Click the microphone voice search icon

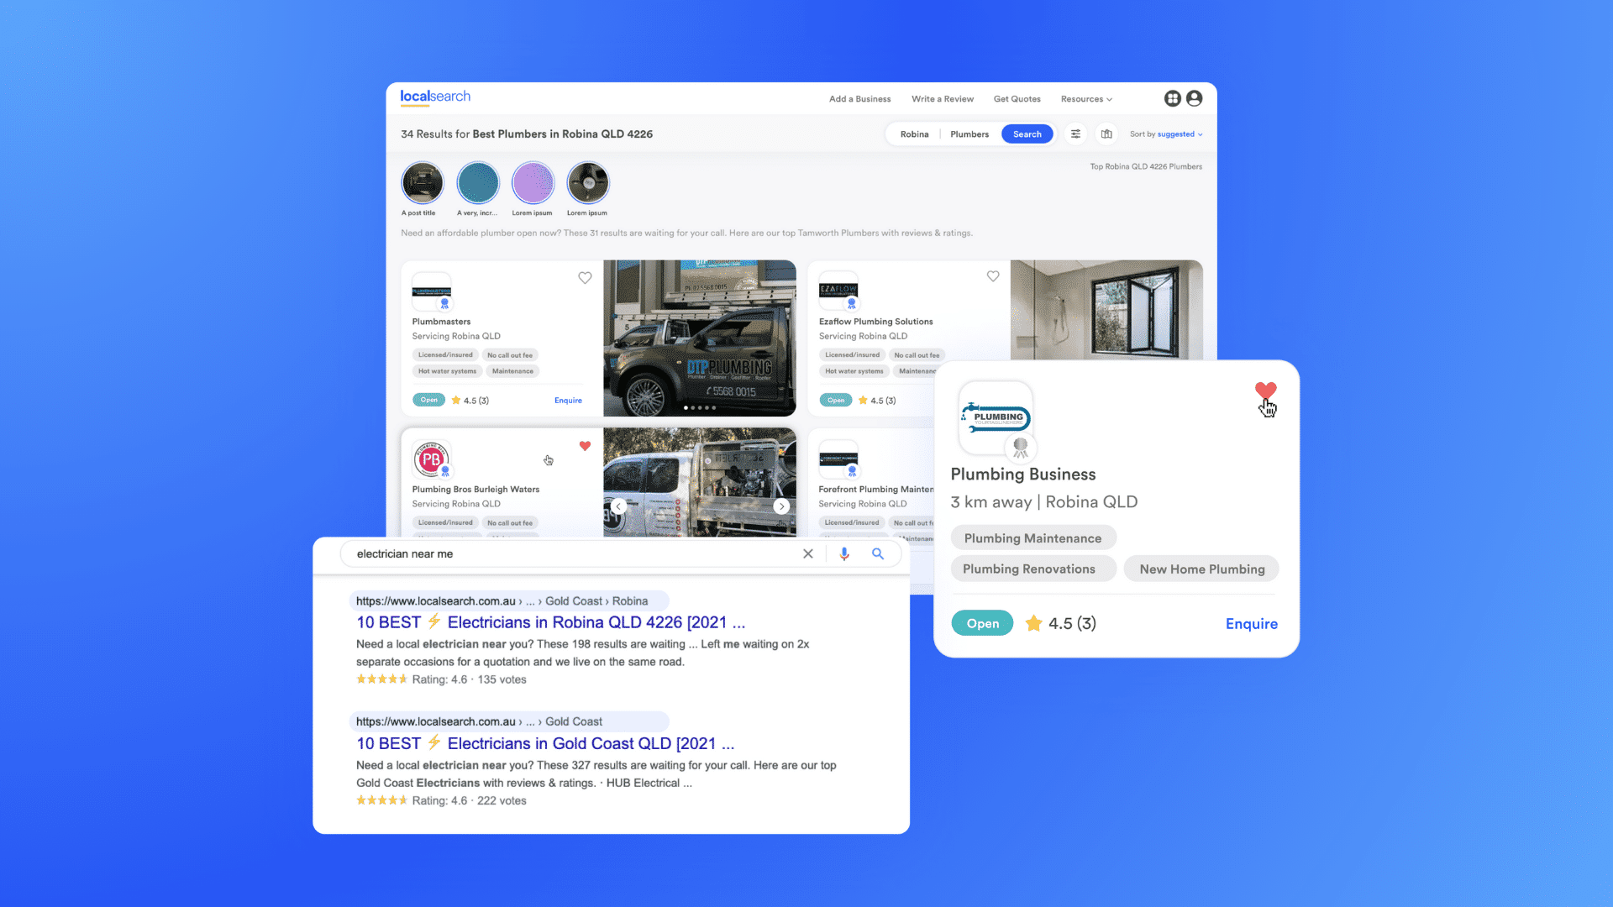[x=844, y=554]
